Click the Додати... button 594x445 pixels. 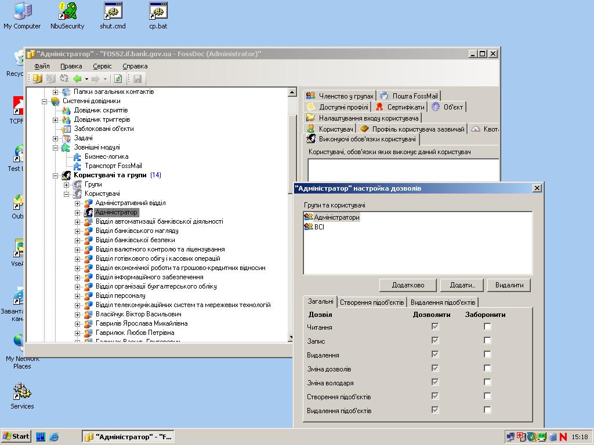462,285
